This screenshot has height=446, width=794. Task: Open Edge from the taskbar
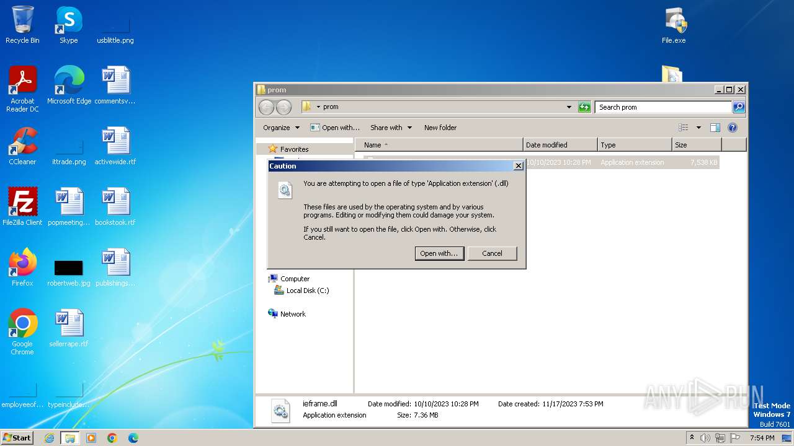pyautogui.click(x=133, y=438)
